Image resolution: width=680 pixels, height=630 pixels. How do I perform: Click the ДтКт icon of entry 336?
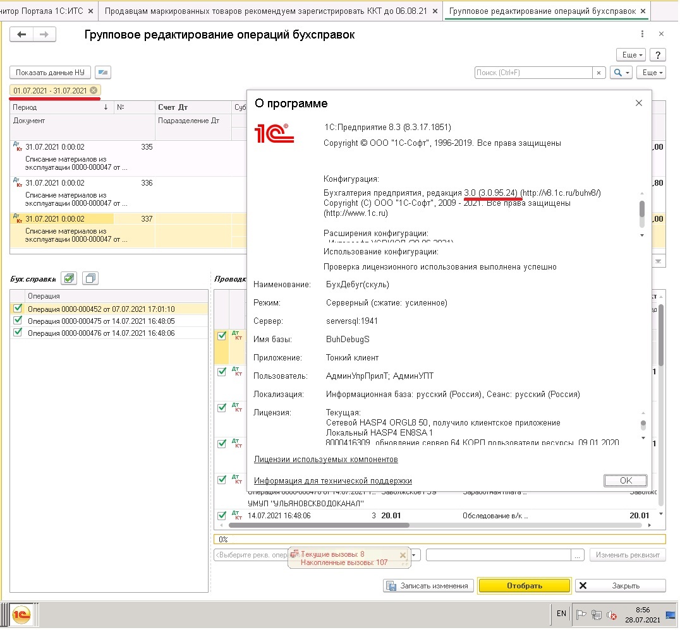pyautogui.click(x=17, y=182)
